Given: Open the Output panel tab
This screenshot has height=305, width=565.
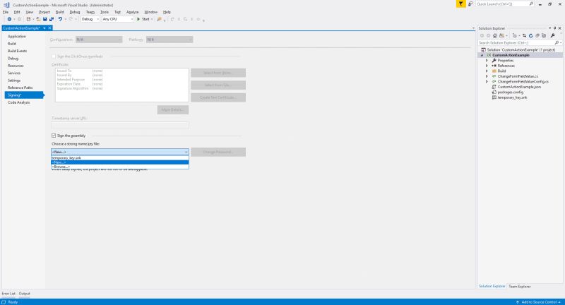Looking at the screenshot, I should click(x=25, y=294).
